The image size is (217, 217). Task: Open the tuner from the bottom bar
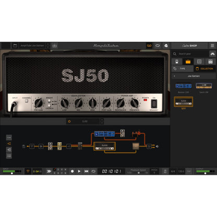[28, 171]
